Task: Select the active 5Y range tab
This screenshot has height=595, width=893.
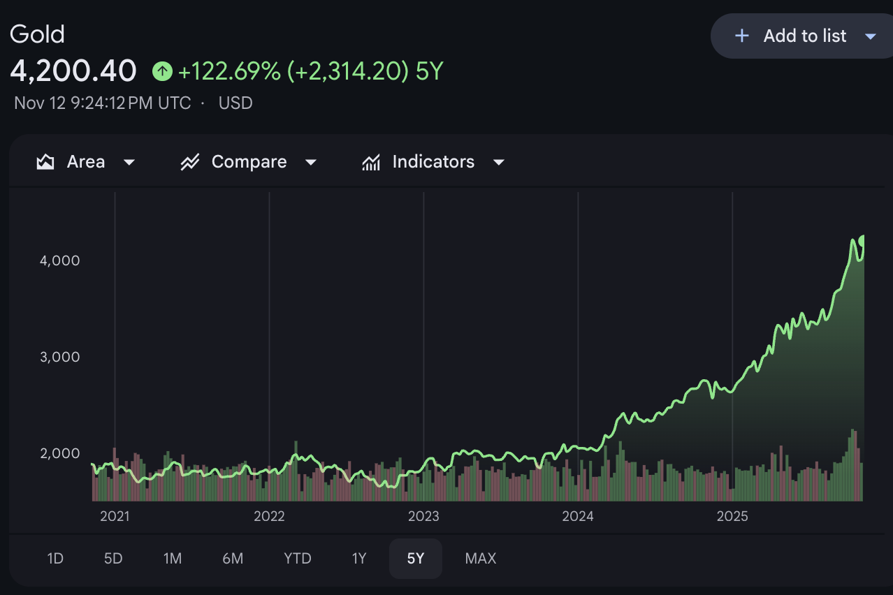Action: click(x=416, y=559)
